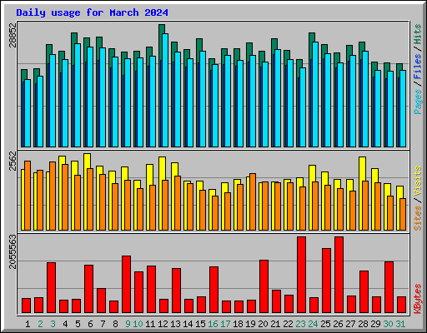The width and height of the screenshot is (427, 333).
Task: Click the 'Daily usage for March 2024' title
Action: 92,12
